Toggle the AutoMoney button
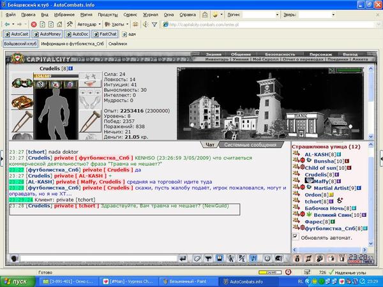This screenshot has height=287, width=383. [x=47, y=34]
